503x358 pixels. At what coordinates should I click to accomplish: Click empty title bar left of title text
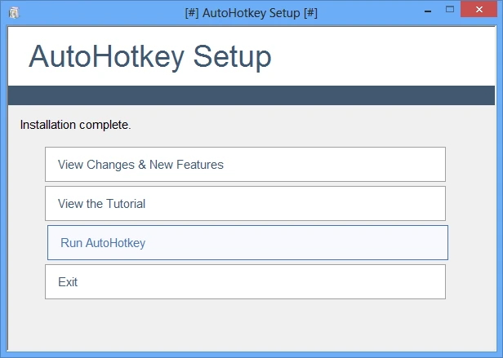click(98, 13)
